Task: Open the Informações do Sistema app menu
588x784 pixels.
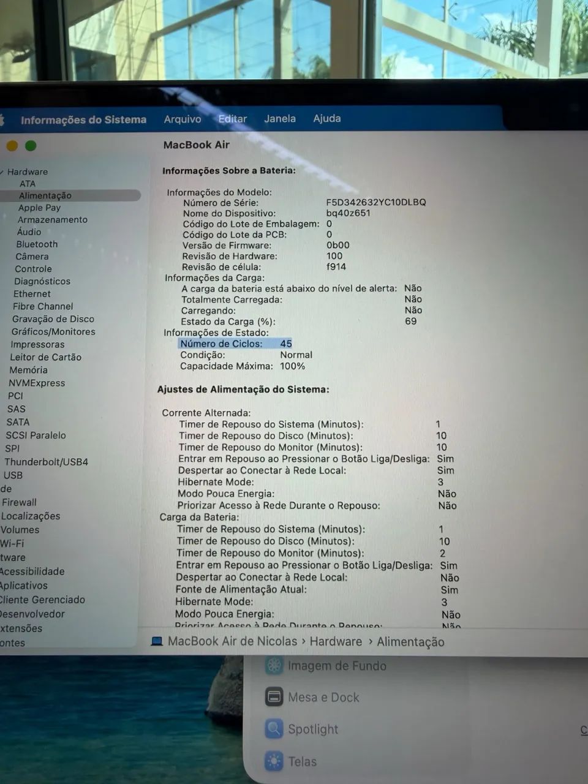Action: (x=83, y=120)
